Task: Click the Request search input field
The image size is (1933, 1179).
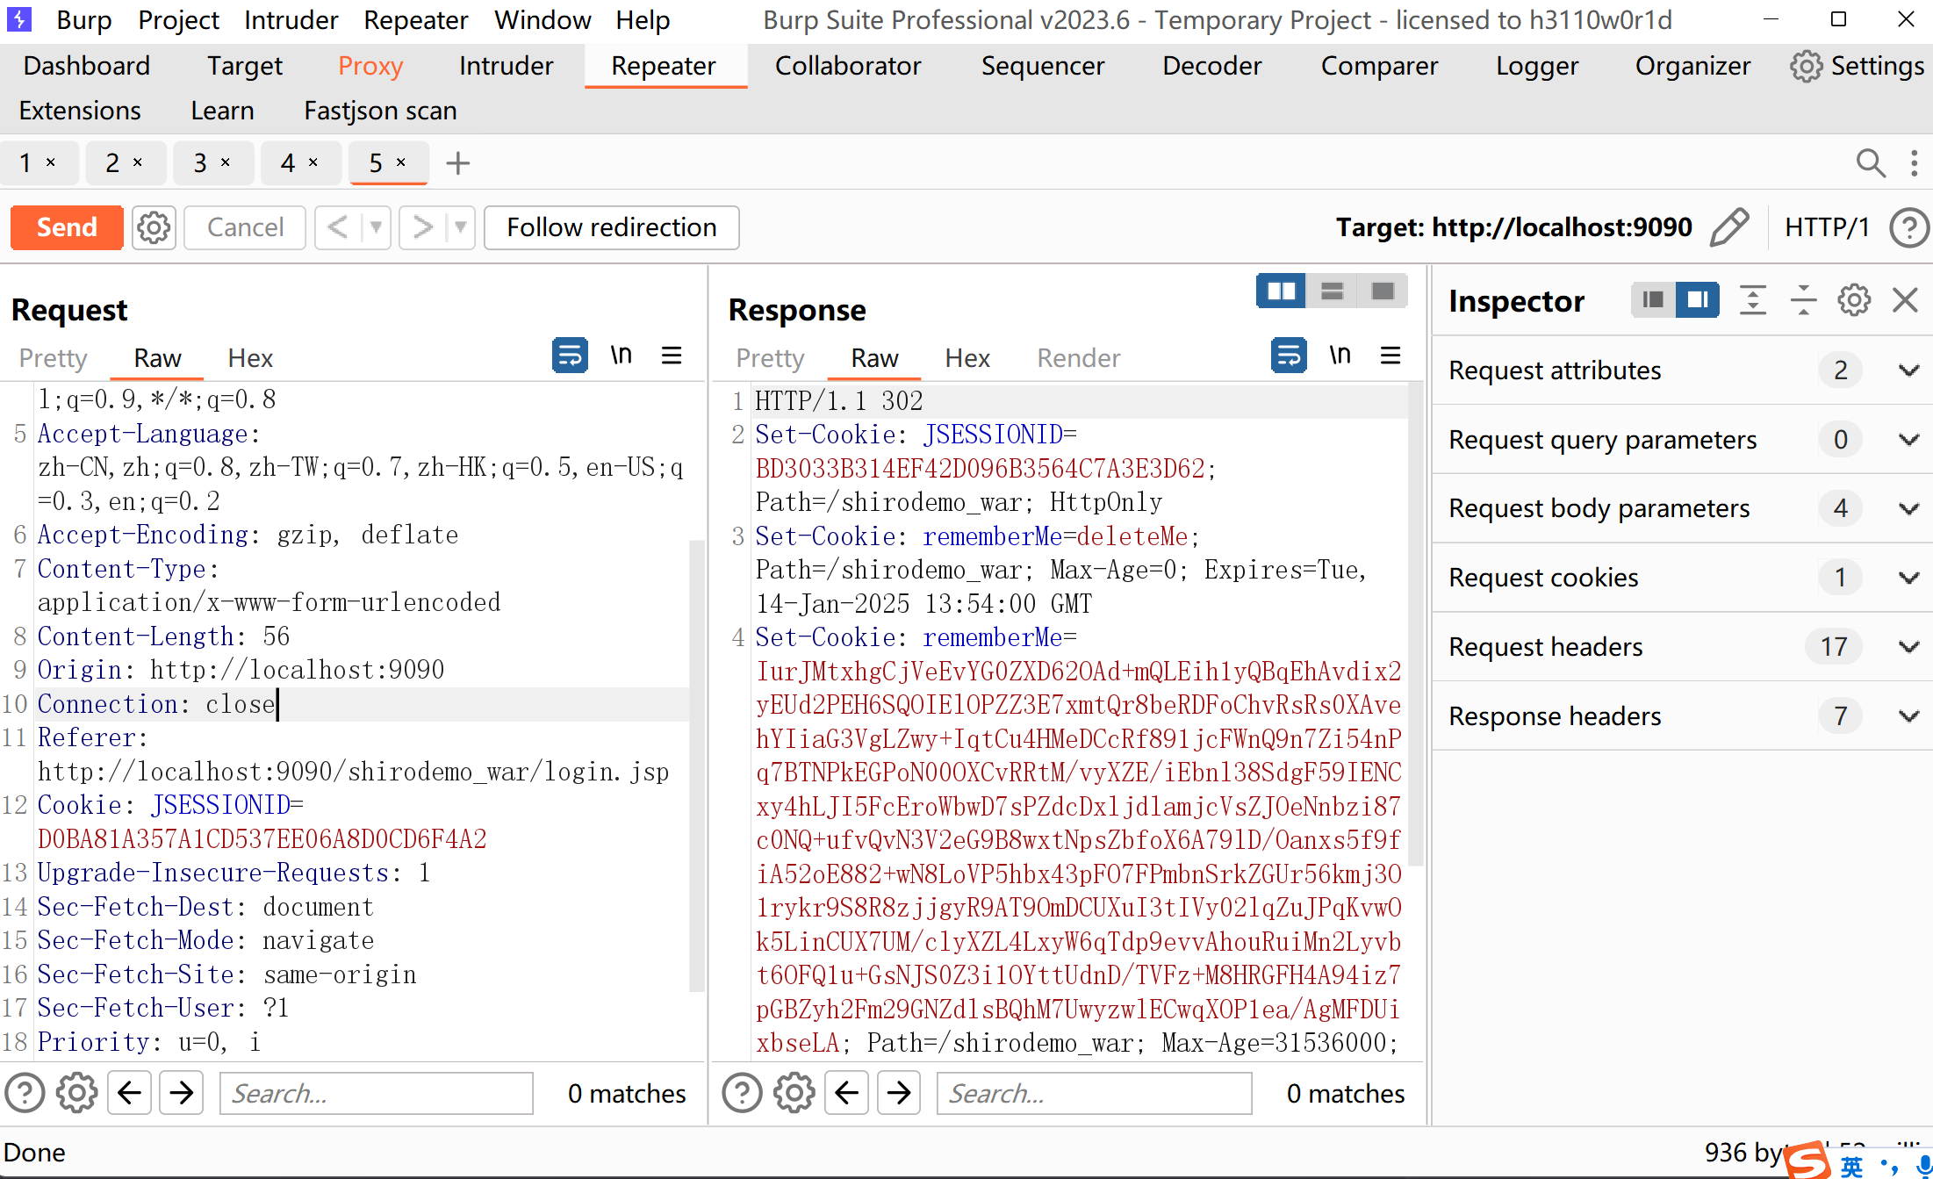Action: [376, 1094]
